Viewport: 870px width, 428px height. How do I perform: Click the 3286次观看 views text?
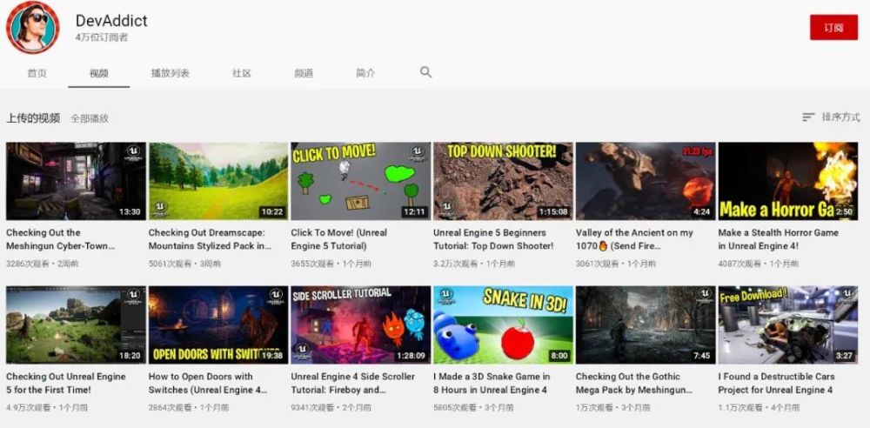point(27,264)
